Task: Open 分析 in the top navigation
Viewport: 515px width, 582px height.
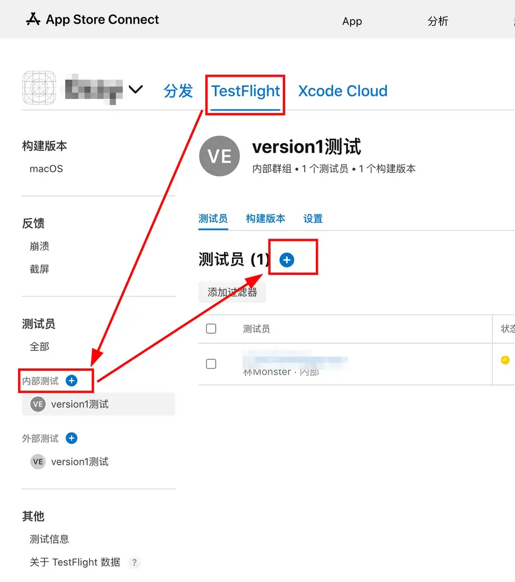Action: coord(438,21)
